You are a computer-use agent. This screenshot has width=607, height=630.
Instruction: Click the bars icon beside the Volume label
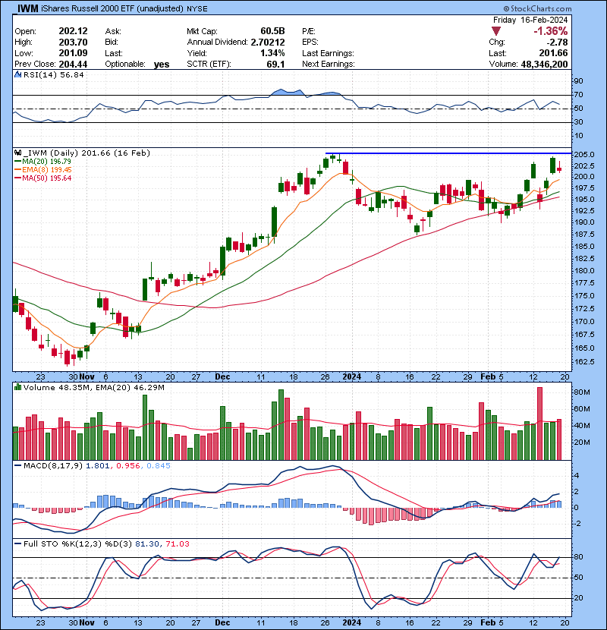click(17, 387)
